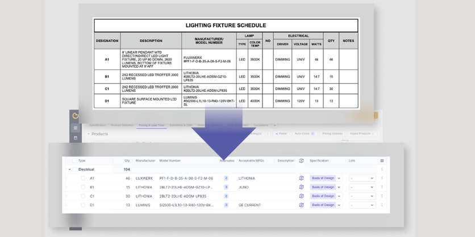Click the Specification column header
475x237 pixels.
click(x=319, y=160)
